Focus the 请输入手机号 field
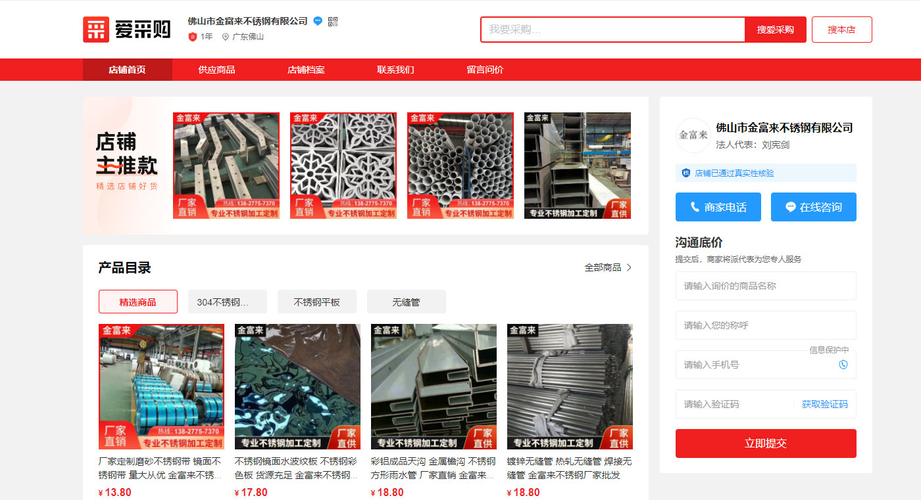The width and height of the screenshot is (921, 500). coord(766,365)
